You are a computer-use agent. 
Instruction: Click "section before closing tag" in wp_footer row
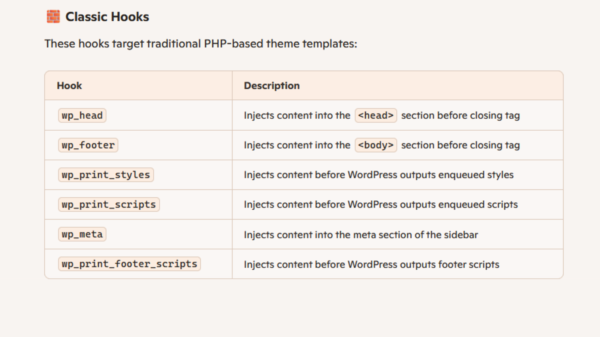point(460,145)
